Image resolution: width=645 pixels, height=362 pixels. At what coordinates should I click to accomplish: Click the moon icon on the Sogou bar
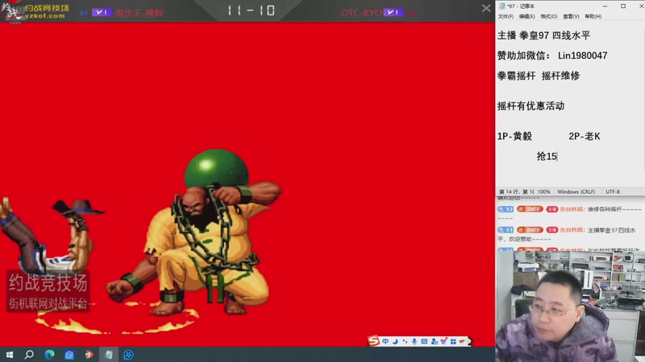coord(395,341)
